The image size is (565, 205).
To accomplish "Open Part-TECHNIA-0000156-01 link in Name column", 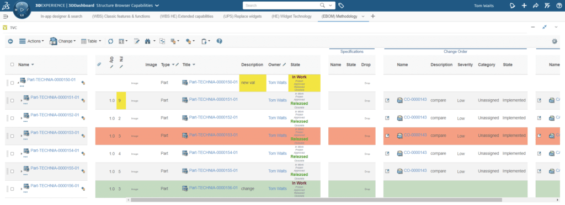I will 55,186.
